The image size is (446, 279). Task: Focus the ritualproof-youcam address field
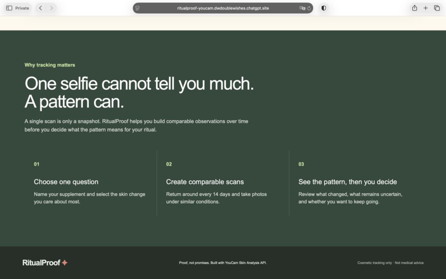(x=222, y=8)
